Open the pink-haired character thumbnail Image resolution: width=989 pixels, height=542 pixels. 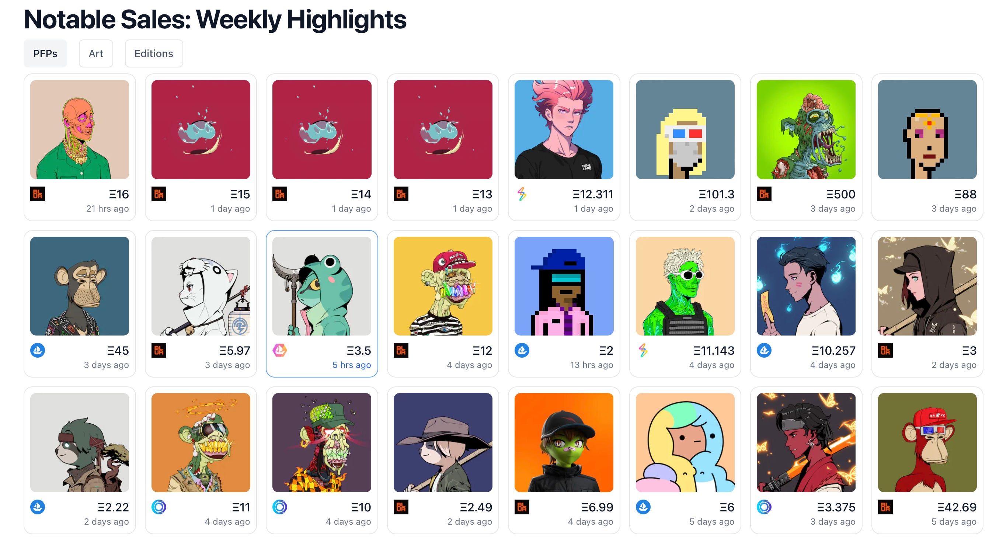click(x=564, y=129)
